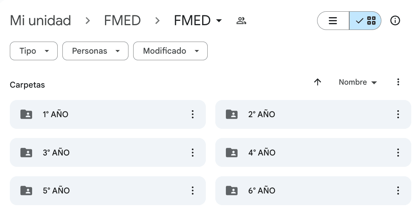The width and height of the screenshot is (416, 219).
Task: Open more actions for 3° AÑO folder
Action: (x=193, y=153)
